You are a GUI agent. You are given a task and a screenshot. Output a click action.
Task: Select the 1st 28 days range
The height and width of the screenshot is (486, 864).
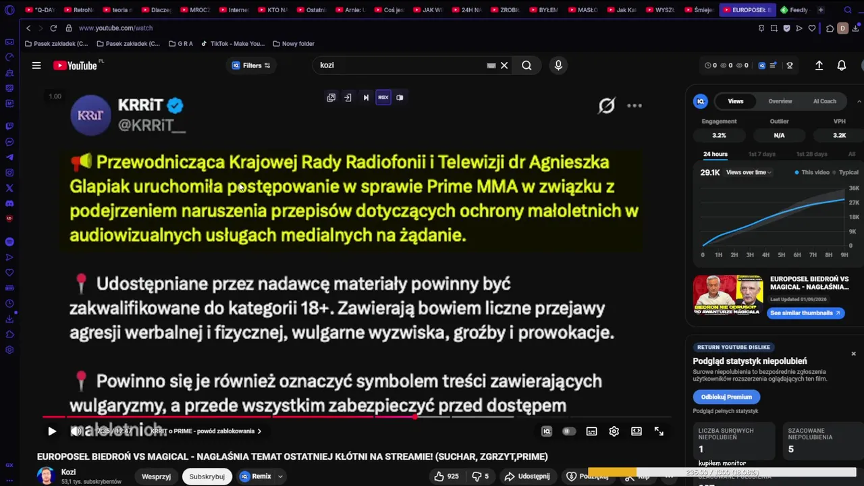tap(811, 154)
